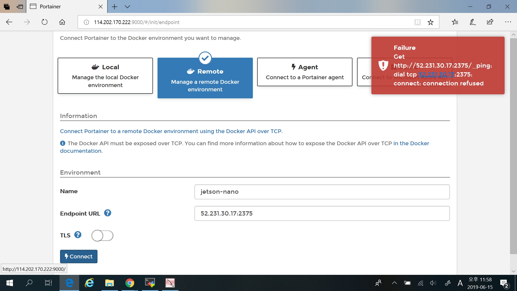
Task: Select the Agent connection card
Action: tap(305, 72)
